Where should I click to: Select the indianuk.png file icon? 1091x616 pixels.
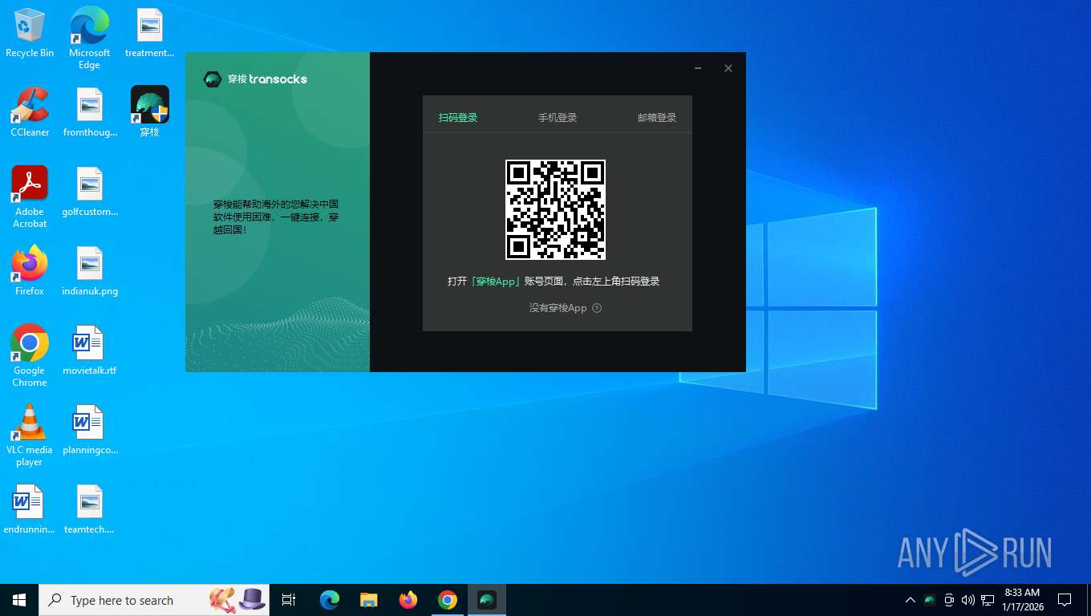click(90, 271)
